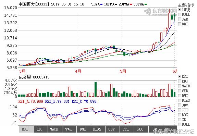
Task: Switch to the W%R bottom tab
Action: [69, 129]
